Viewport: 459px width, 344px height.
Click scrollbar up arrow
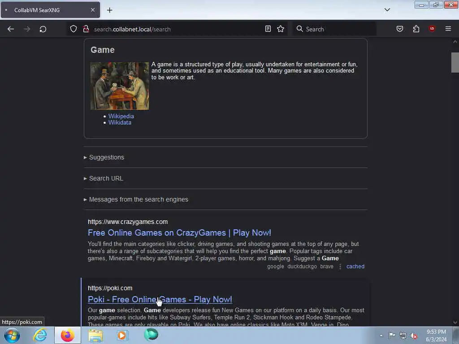click(x=455, y=42)
